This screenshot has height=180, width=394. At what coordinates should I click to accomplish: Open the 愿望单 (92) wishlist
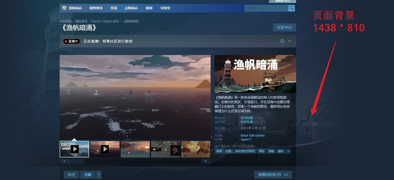tap(282, 1)
